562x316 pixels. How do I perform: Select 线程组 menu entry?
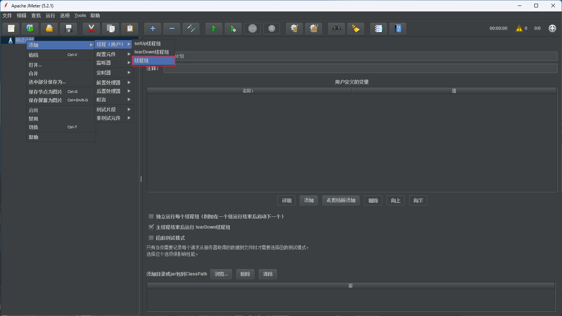(154, 60)
